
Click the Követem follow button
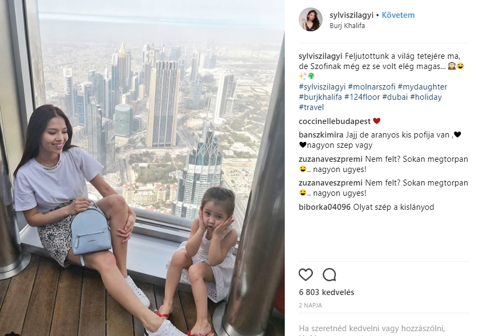[x=398, y=15]
